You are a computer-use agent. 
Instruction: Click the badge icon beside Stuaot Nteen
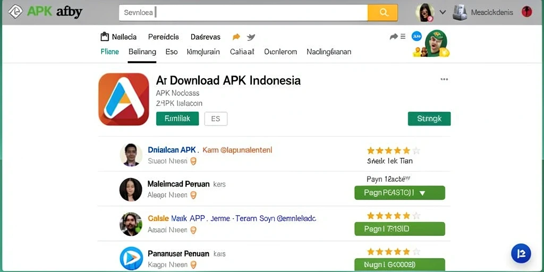tap(193, 161)
